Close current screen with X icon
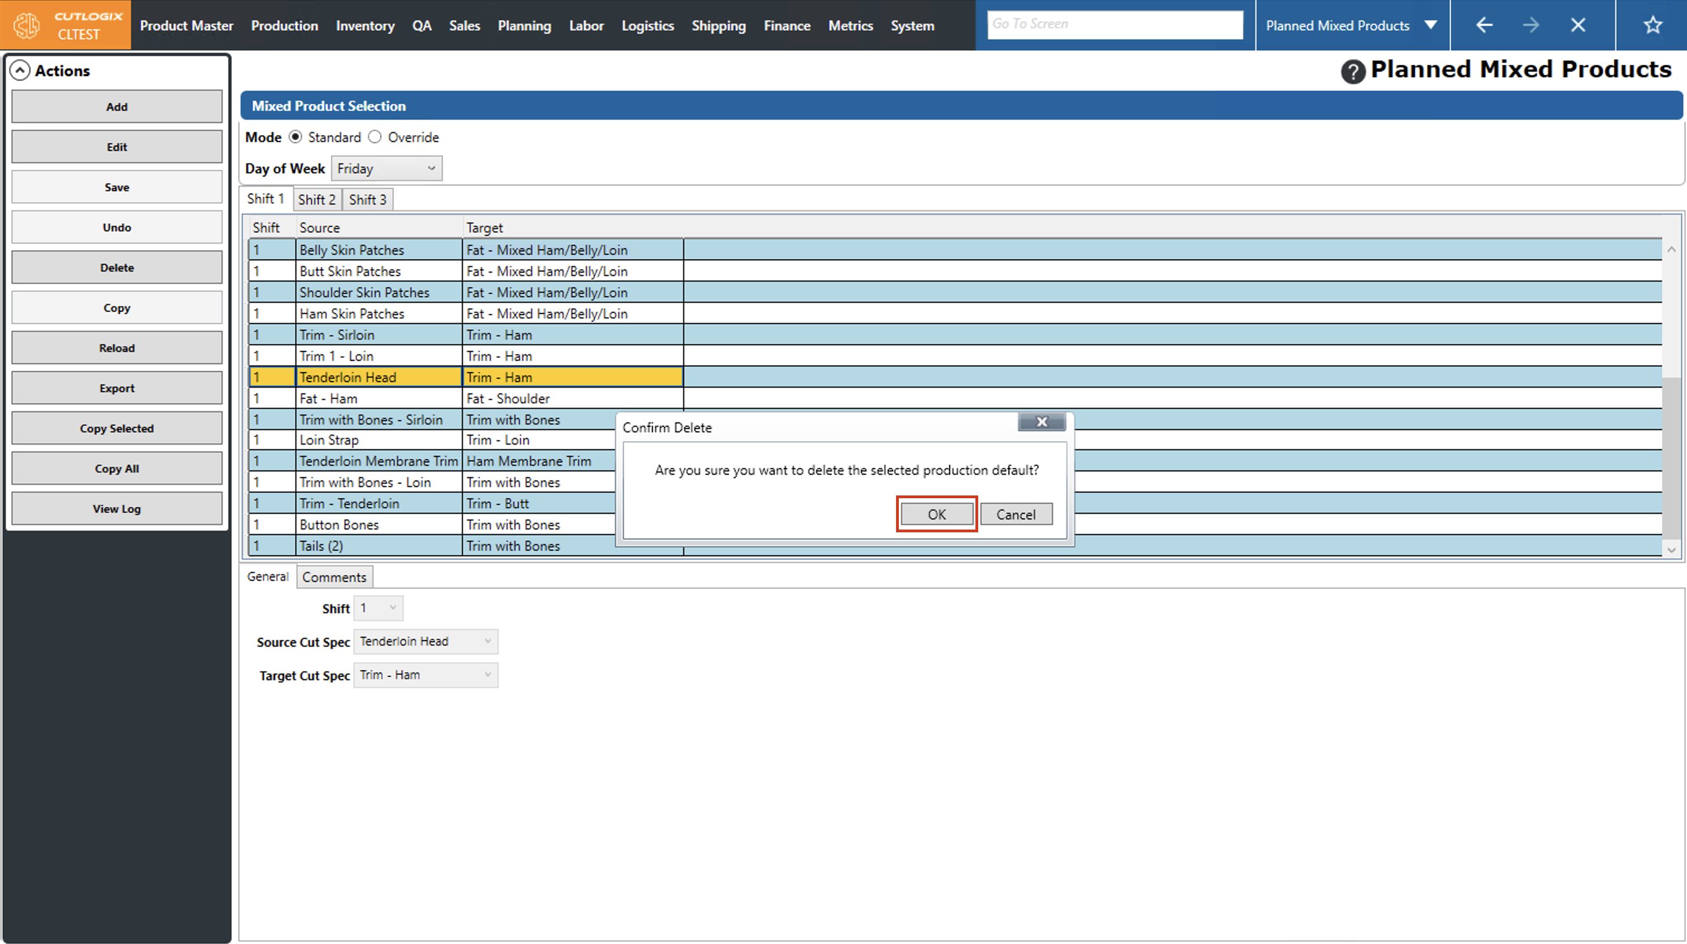1687x944 pixels. click(x=1577, y=26)
